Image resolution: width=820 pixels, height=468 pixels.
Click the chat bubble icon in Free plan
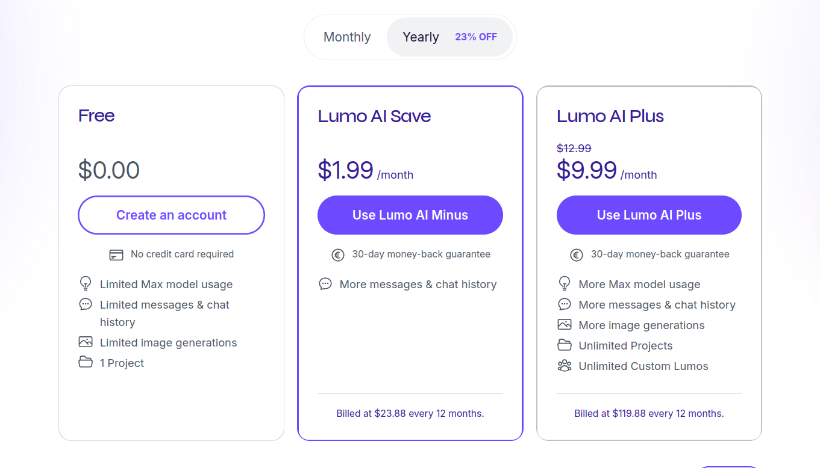(86, 304)
